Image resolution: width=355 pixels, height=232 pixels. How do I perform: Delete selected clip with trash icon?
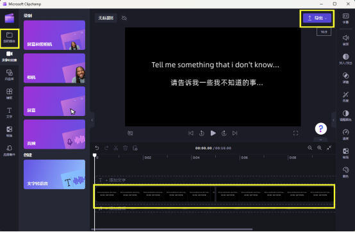click(125, 148)
